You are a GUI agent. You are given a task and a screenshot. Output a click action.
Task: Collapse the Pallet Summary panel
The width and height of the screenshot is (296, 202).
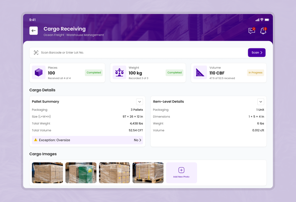(140, 102)
